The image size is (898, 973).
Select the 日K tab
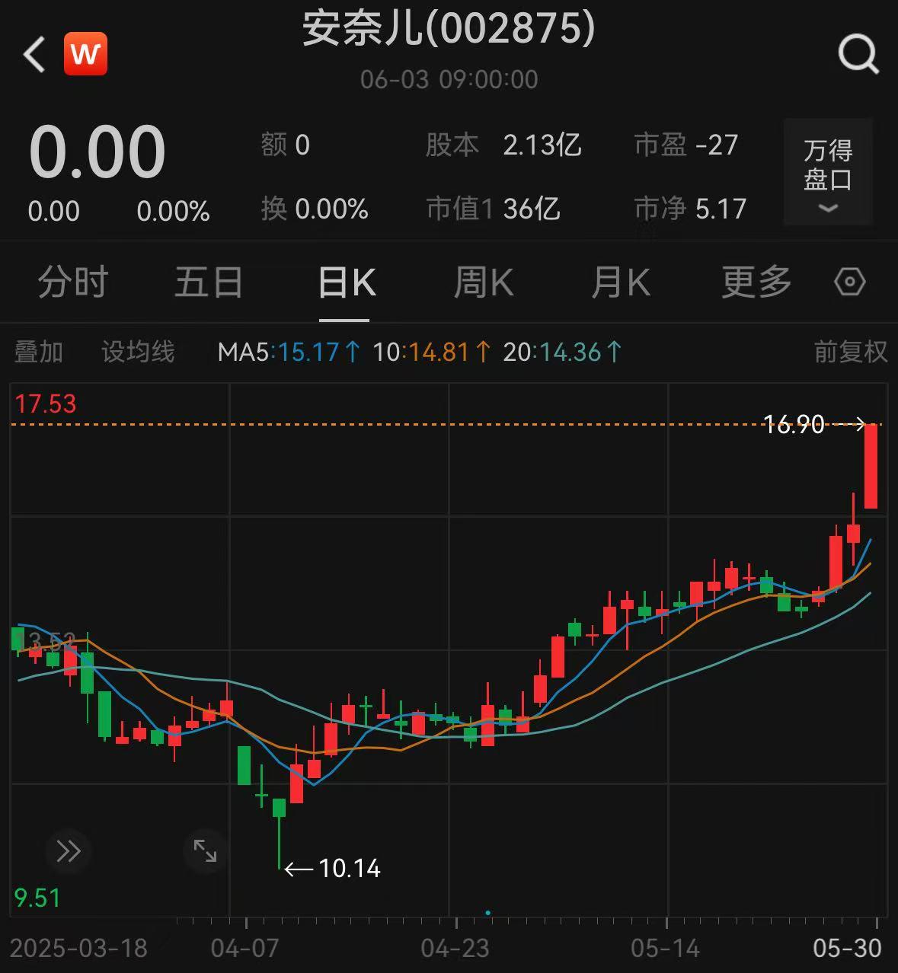click(346, 282)
